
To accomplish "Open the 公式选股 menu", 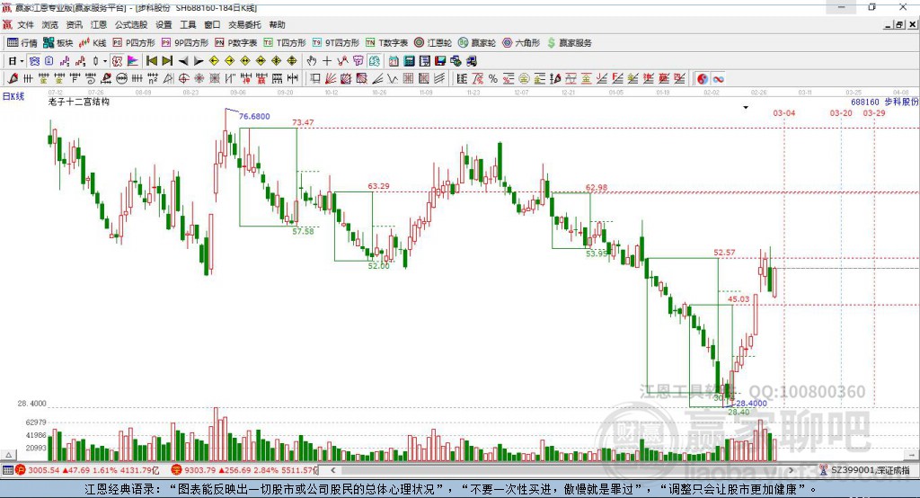I will pyautogui.click(x=131, y=24).
